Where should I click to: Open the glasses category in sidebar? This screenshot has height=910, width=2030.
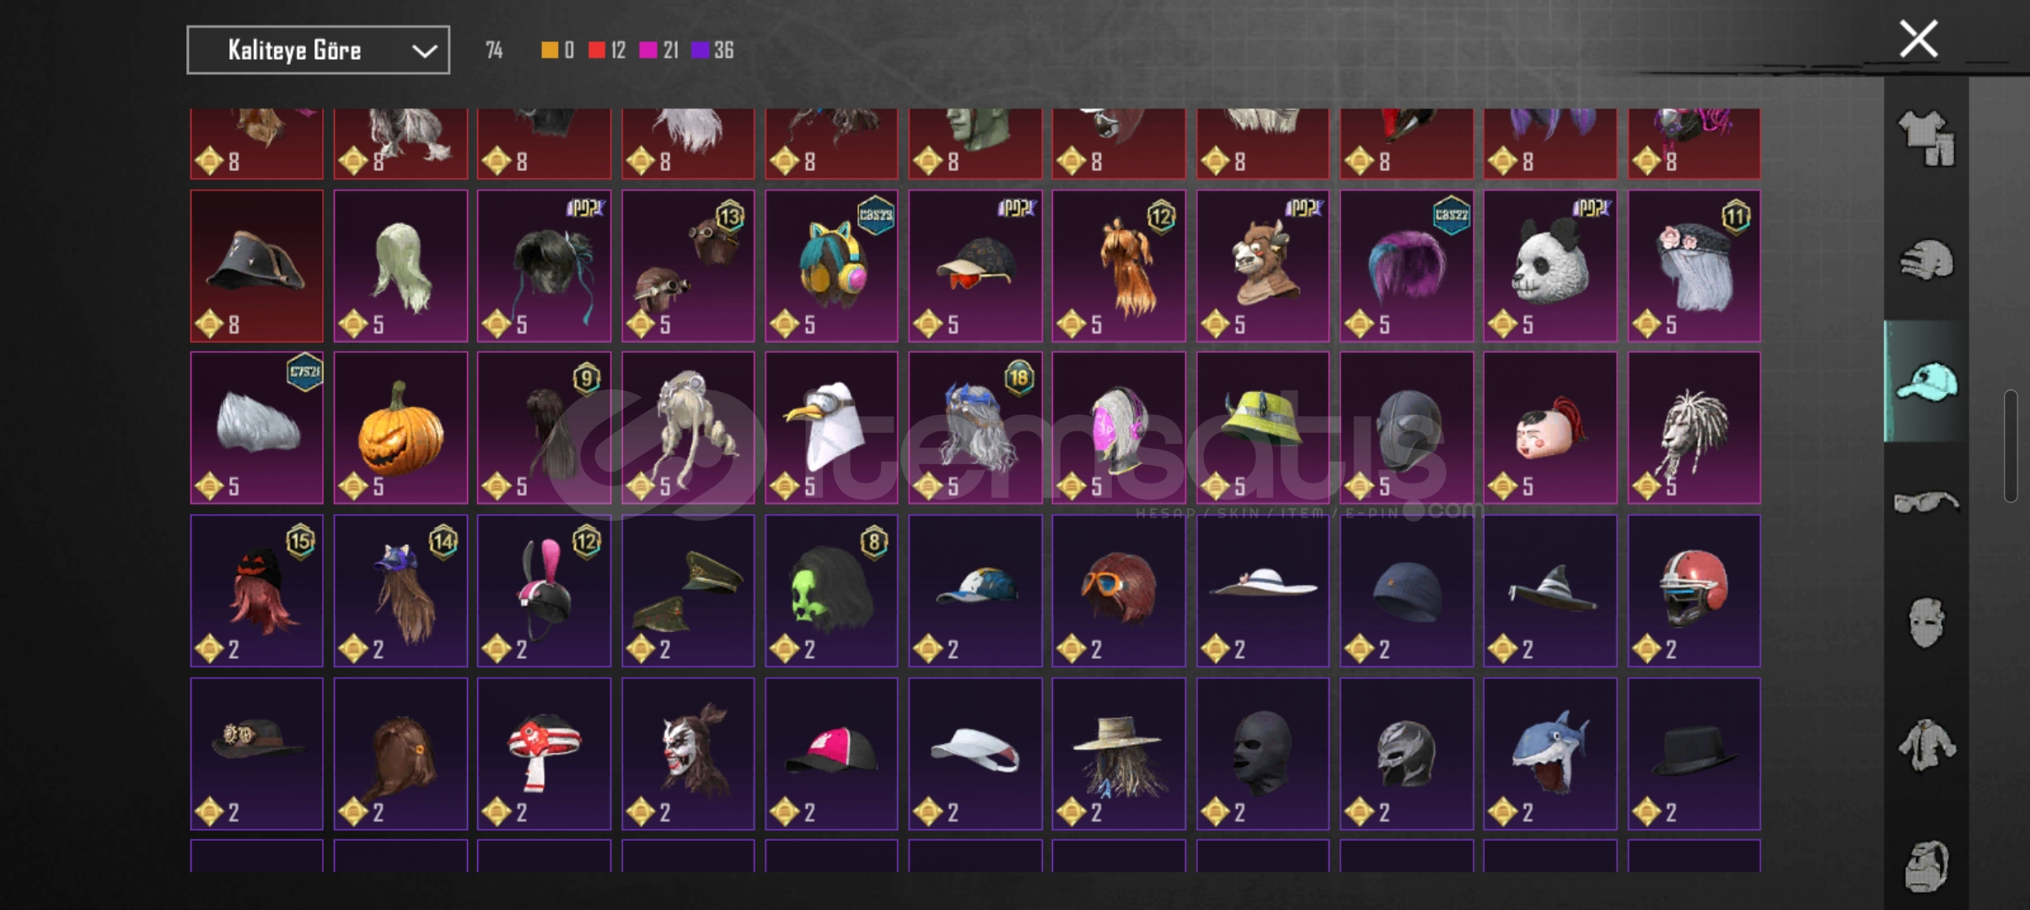pos(1926,502)
